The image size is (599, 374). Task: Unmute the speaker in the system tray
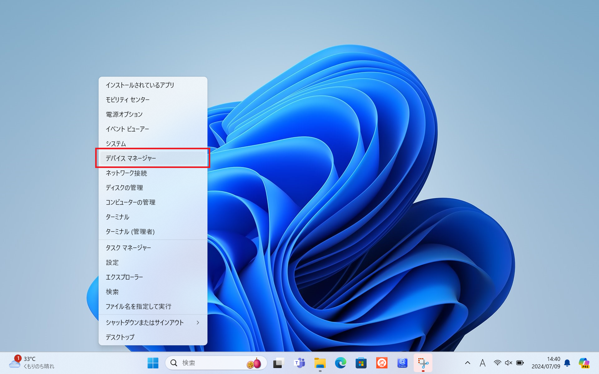tap(509, 363)
